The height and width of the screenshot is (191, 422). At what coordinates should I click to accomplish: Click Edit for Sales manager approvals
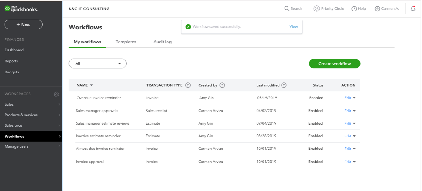pyautogui.click(x=348, y=111)
